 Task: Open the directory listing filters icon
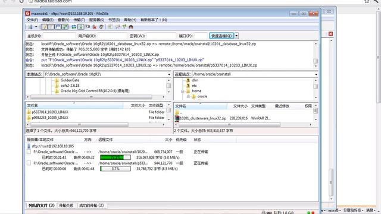[x=110, y=27]
